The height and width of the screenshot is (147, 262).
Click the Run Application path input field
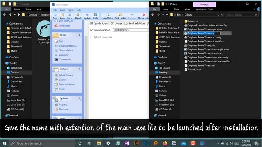click(x=131, y=30)
